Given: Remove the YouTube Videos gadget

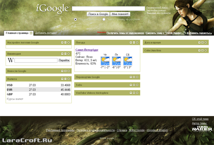Looking at the screenshot, I should [137, 93].
